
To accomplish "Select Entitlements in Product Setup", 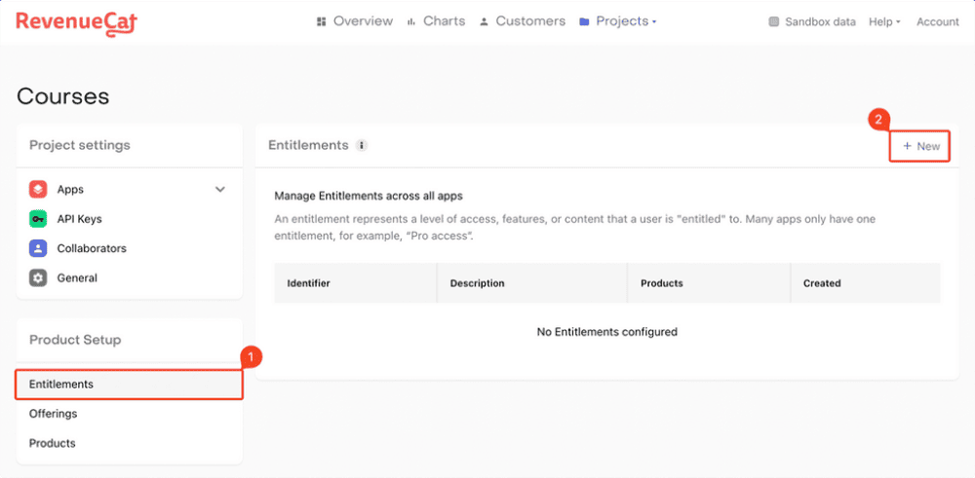I will 61,385.
